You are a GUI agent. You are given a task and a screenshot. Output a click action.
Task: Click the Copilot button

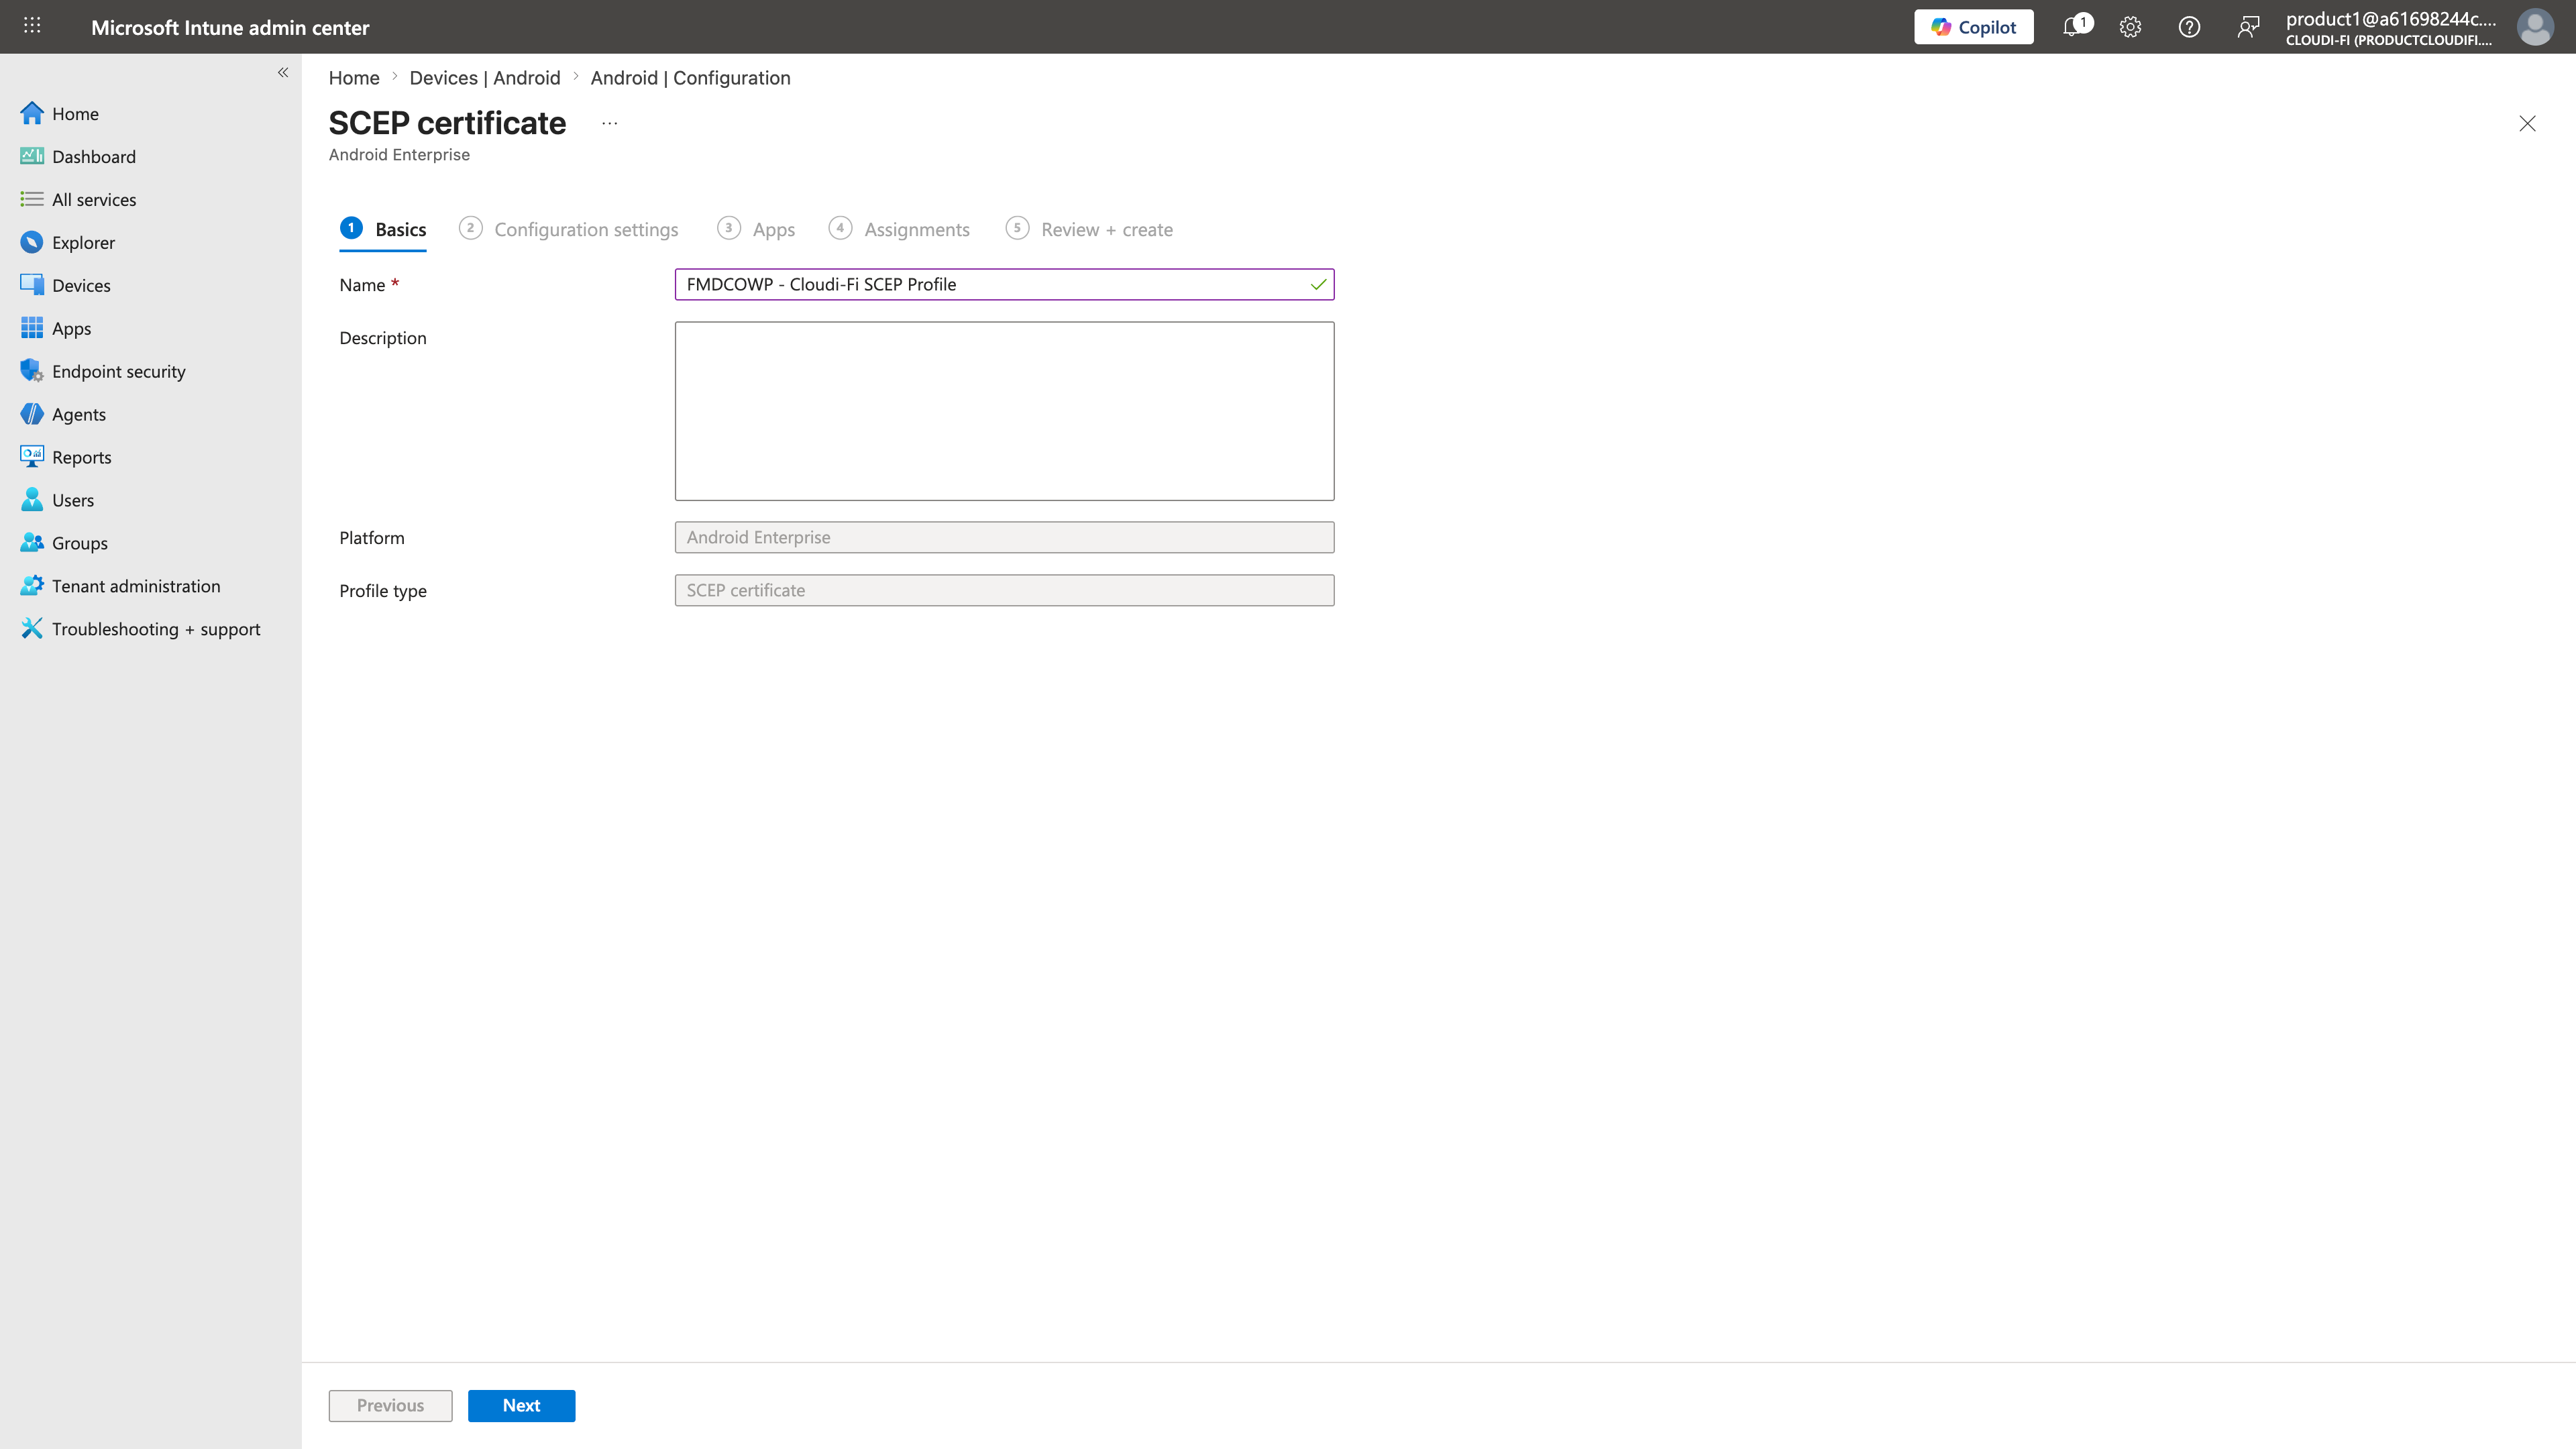[x=1973, y=27]
